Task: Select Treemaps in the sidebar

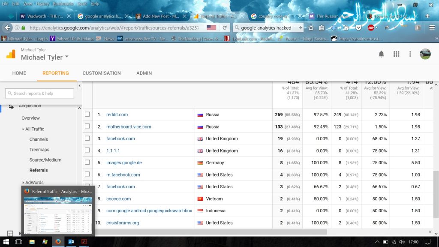Action: (x=39, y=150)
